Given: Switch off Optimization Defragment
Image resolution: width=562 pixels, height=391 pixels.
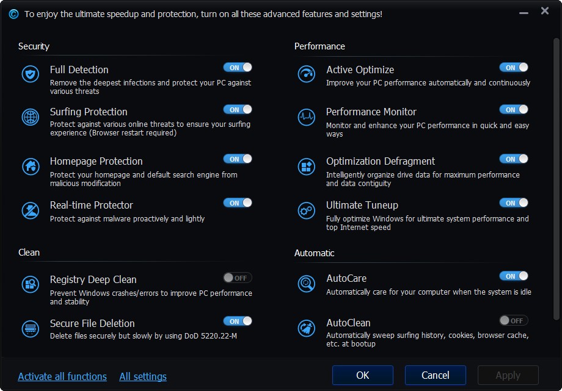Looking at the screenshot, I should click(x=514, y=159).
